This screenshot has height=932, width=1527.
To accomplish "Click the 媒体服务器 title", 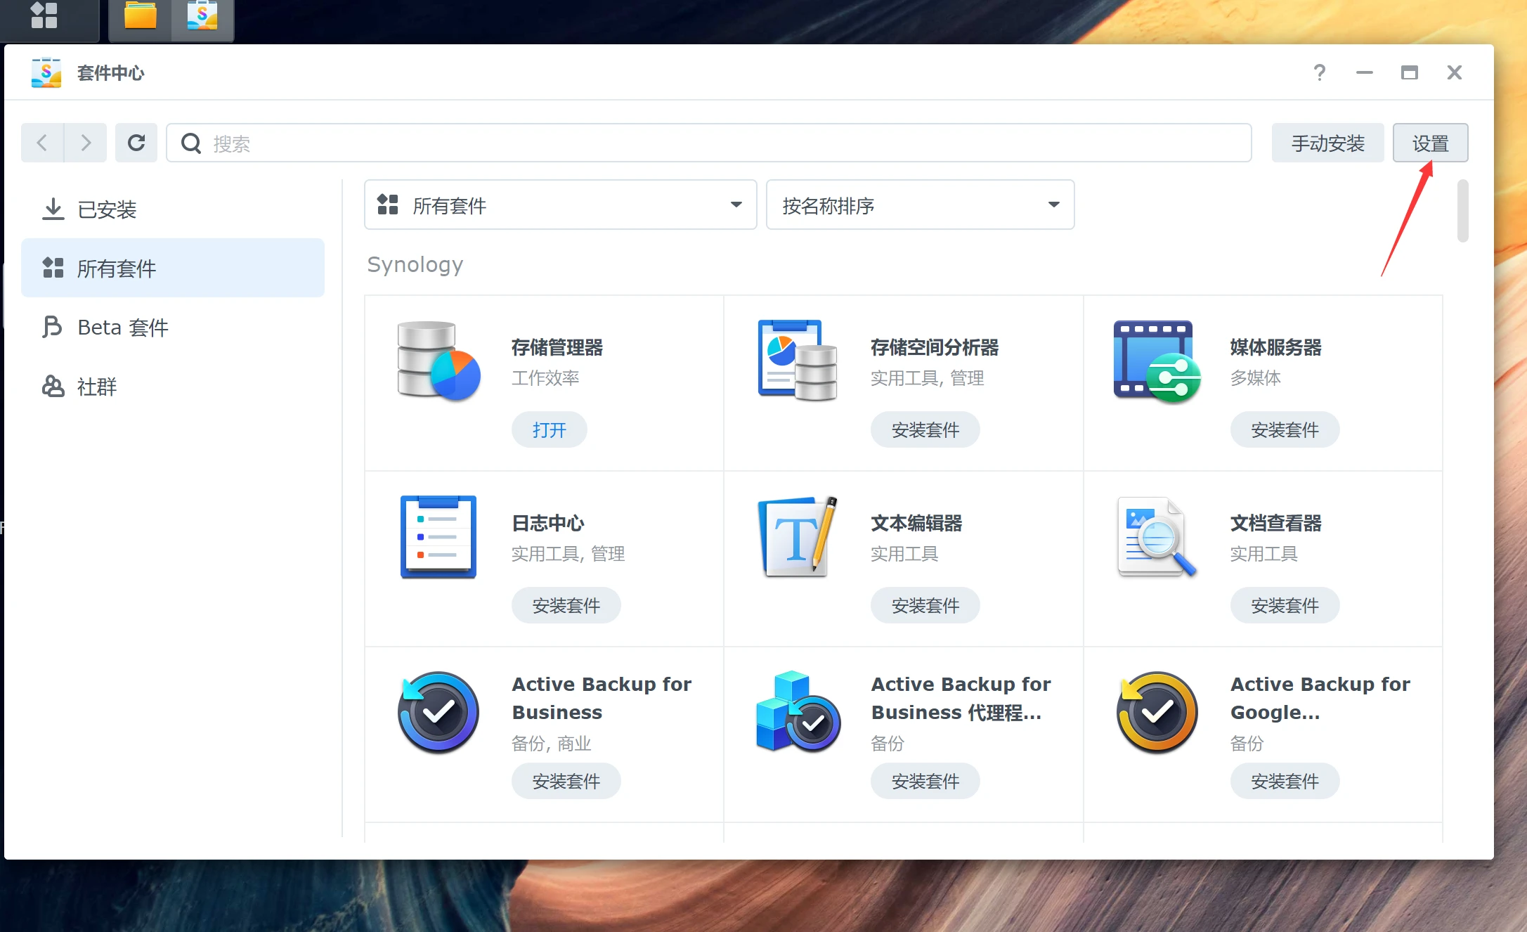I will [1275, 347].
